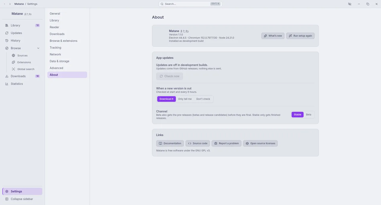This screenshot has width=381, height=205.
Task: Open the Tracking settings tab
Action: click(67, 48)
